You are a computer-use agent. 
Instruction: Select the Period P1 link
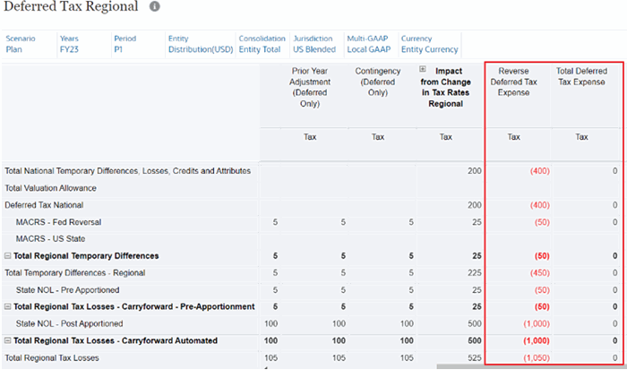[x=120, y=50]
